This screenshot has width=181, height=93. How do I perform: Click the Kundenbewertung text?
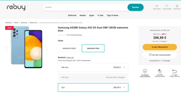point(76,35)
